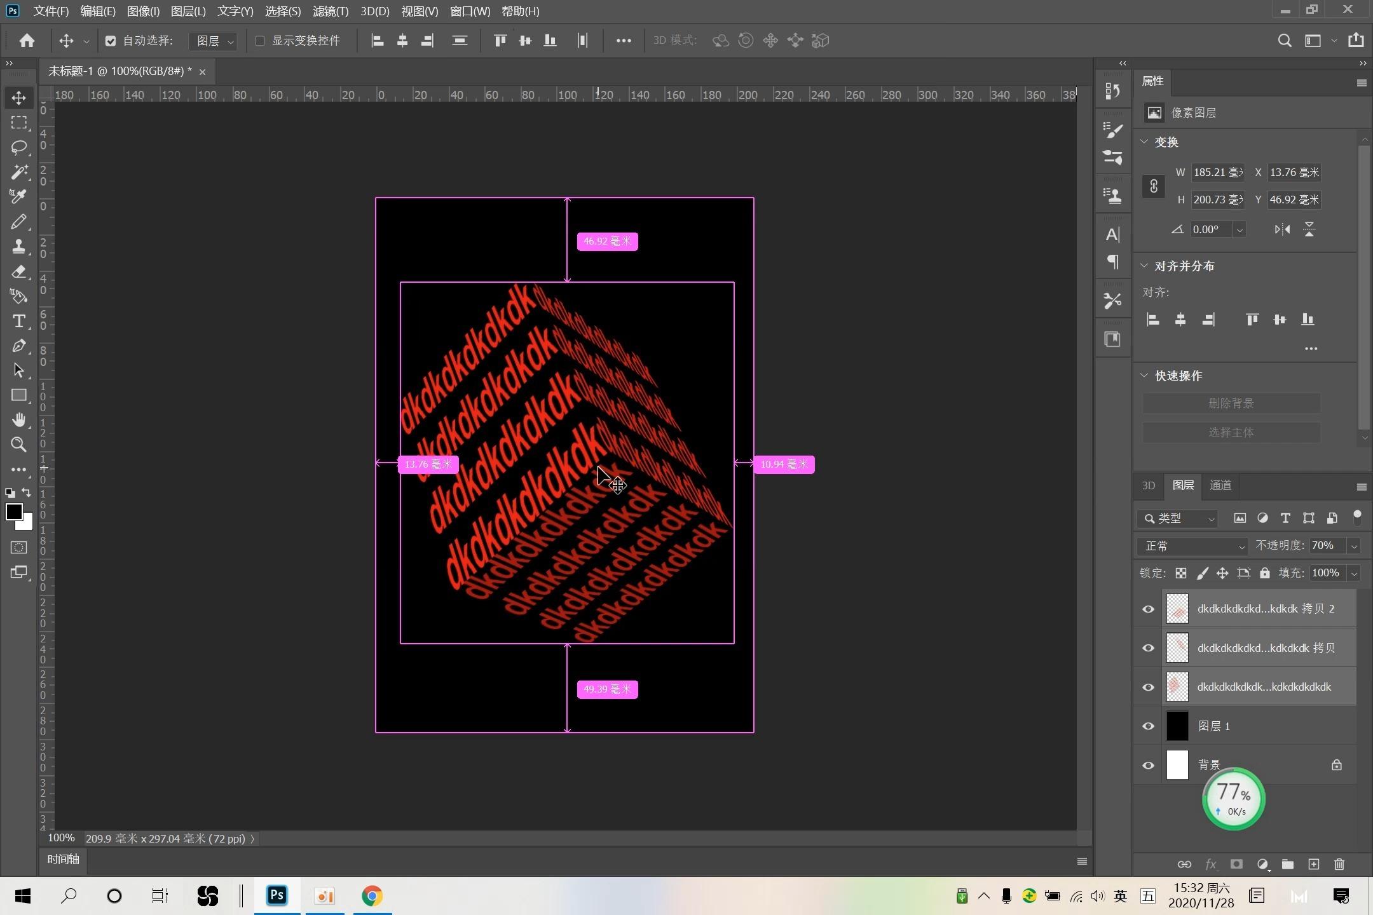
Task: Select the Text tool
Action: tap(20, 321)
